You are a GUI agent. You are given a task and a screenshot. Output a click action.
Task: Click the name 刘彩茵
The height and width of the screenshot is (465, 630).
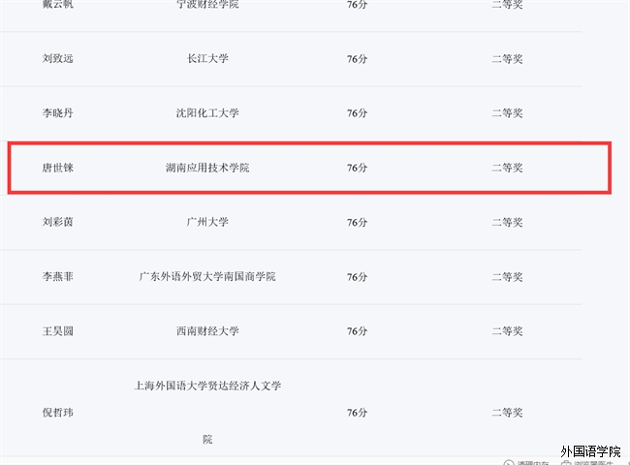[58, 222]
